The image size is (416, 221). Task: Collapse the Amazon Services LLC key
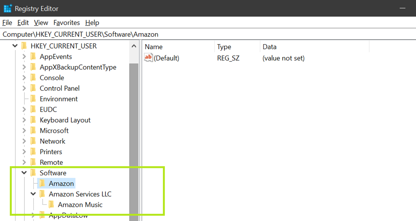[33, 194]
